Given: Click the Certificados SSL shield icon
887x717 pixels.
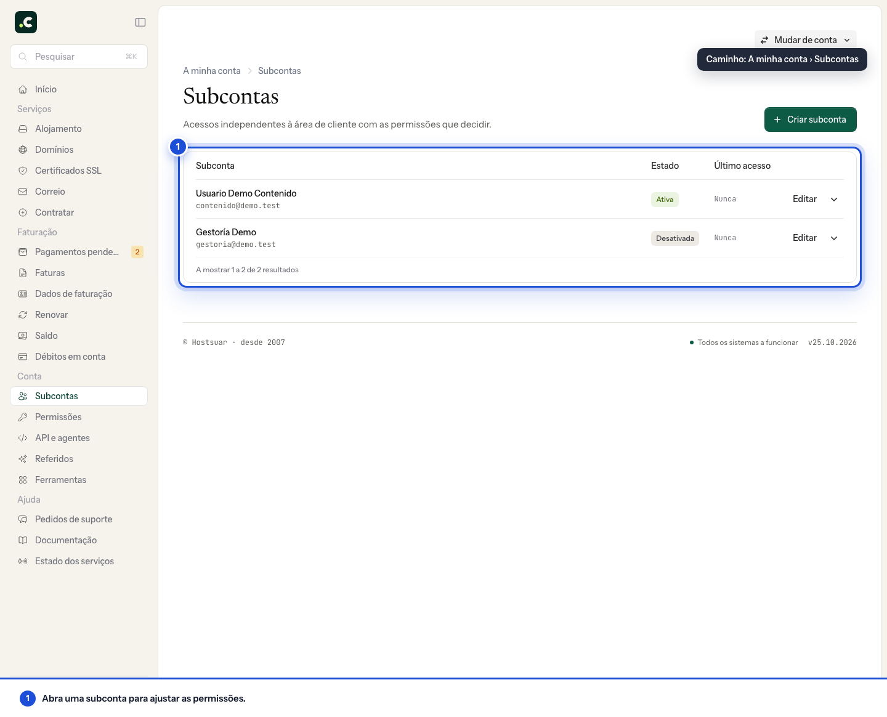Looking at the screenshot, I should (23, 171).
